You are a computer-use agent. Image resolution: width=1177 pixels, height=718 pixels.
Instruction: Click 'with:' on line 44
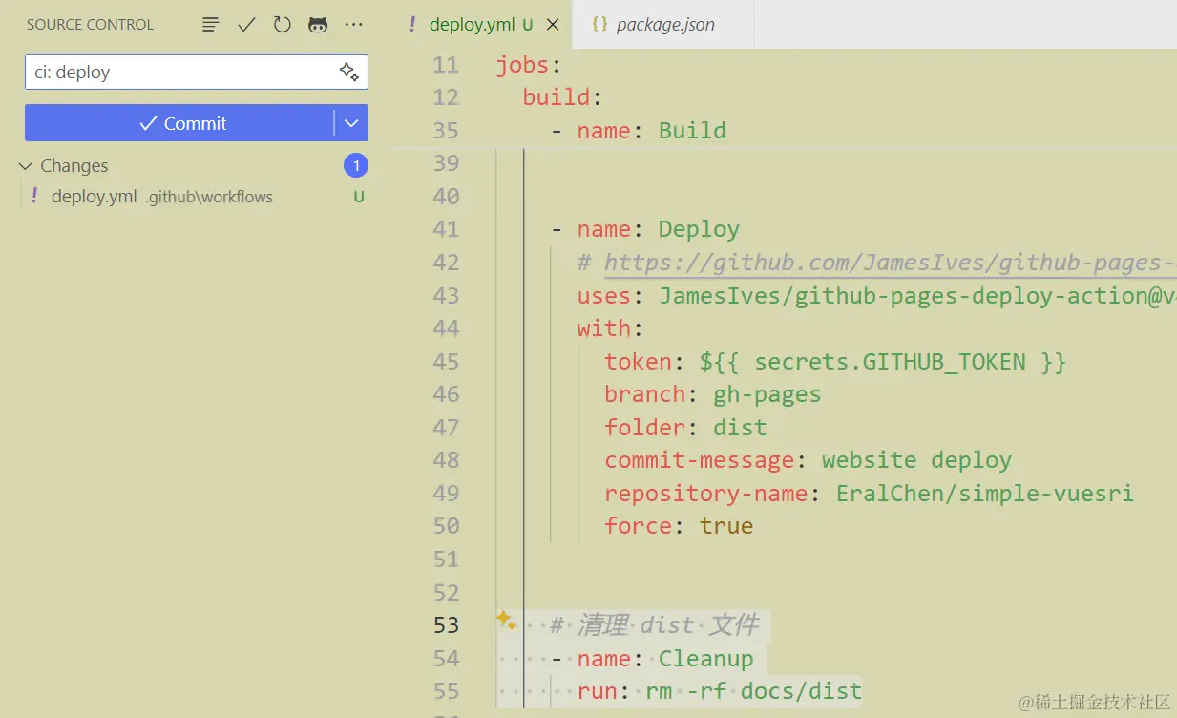(611, 328)
